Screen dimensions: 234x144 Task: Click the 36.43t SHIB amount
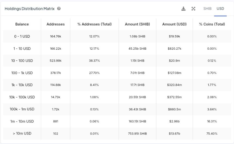pyautogui.click(x=137, y=109)
